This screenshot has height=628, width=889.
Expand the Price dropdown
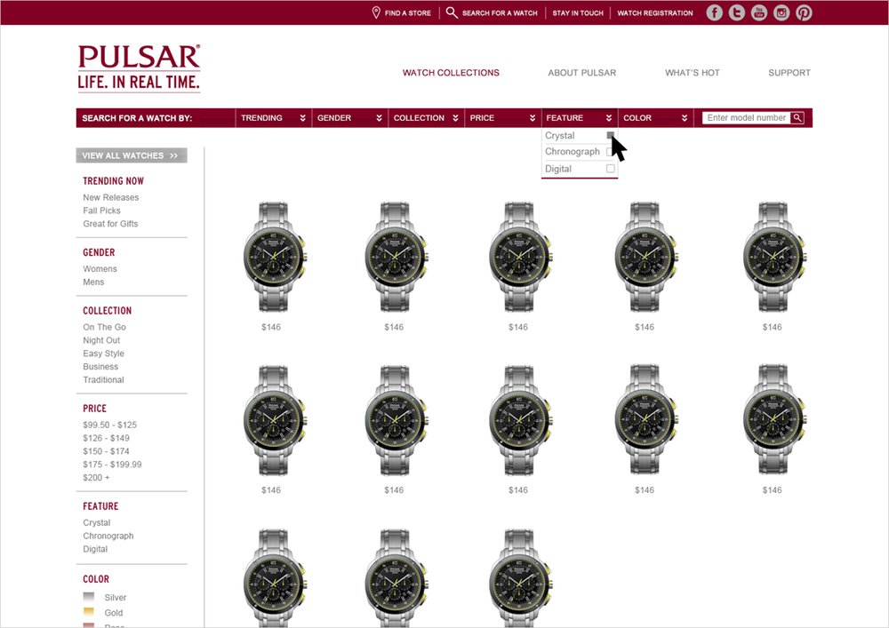tap(503, 118)
